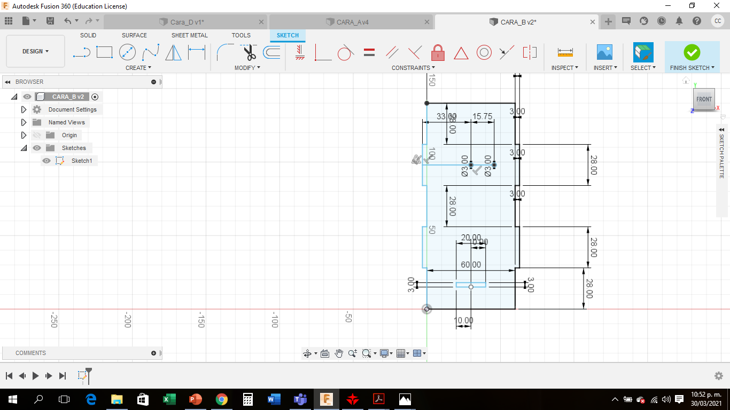Collapse the CARA_B v2 root node
The width and height of the screenshot is (730, 410).
click(14, 97)
